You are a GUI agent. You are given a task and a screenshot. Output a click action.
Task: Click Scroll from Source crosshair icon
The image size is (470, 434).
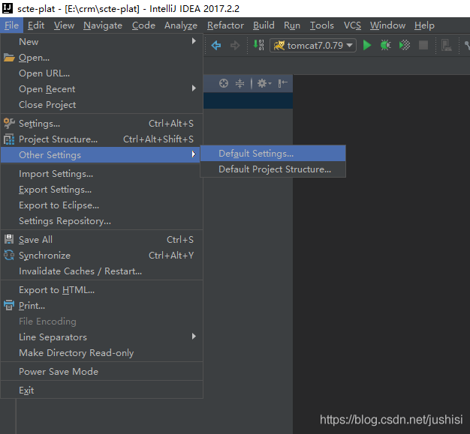point(224,83)
